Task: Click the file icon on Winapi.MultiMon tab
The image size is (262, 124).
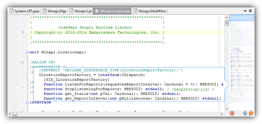Action: coord(136,11)
